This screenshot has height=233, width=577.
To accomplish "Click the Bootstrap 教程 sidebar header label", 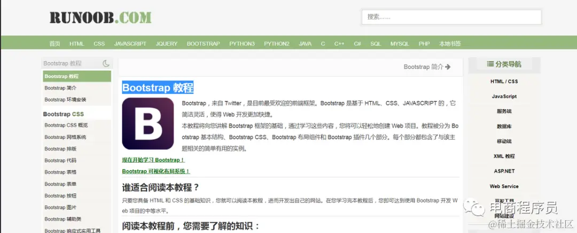I will click(62, 63).
